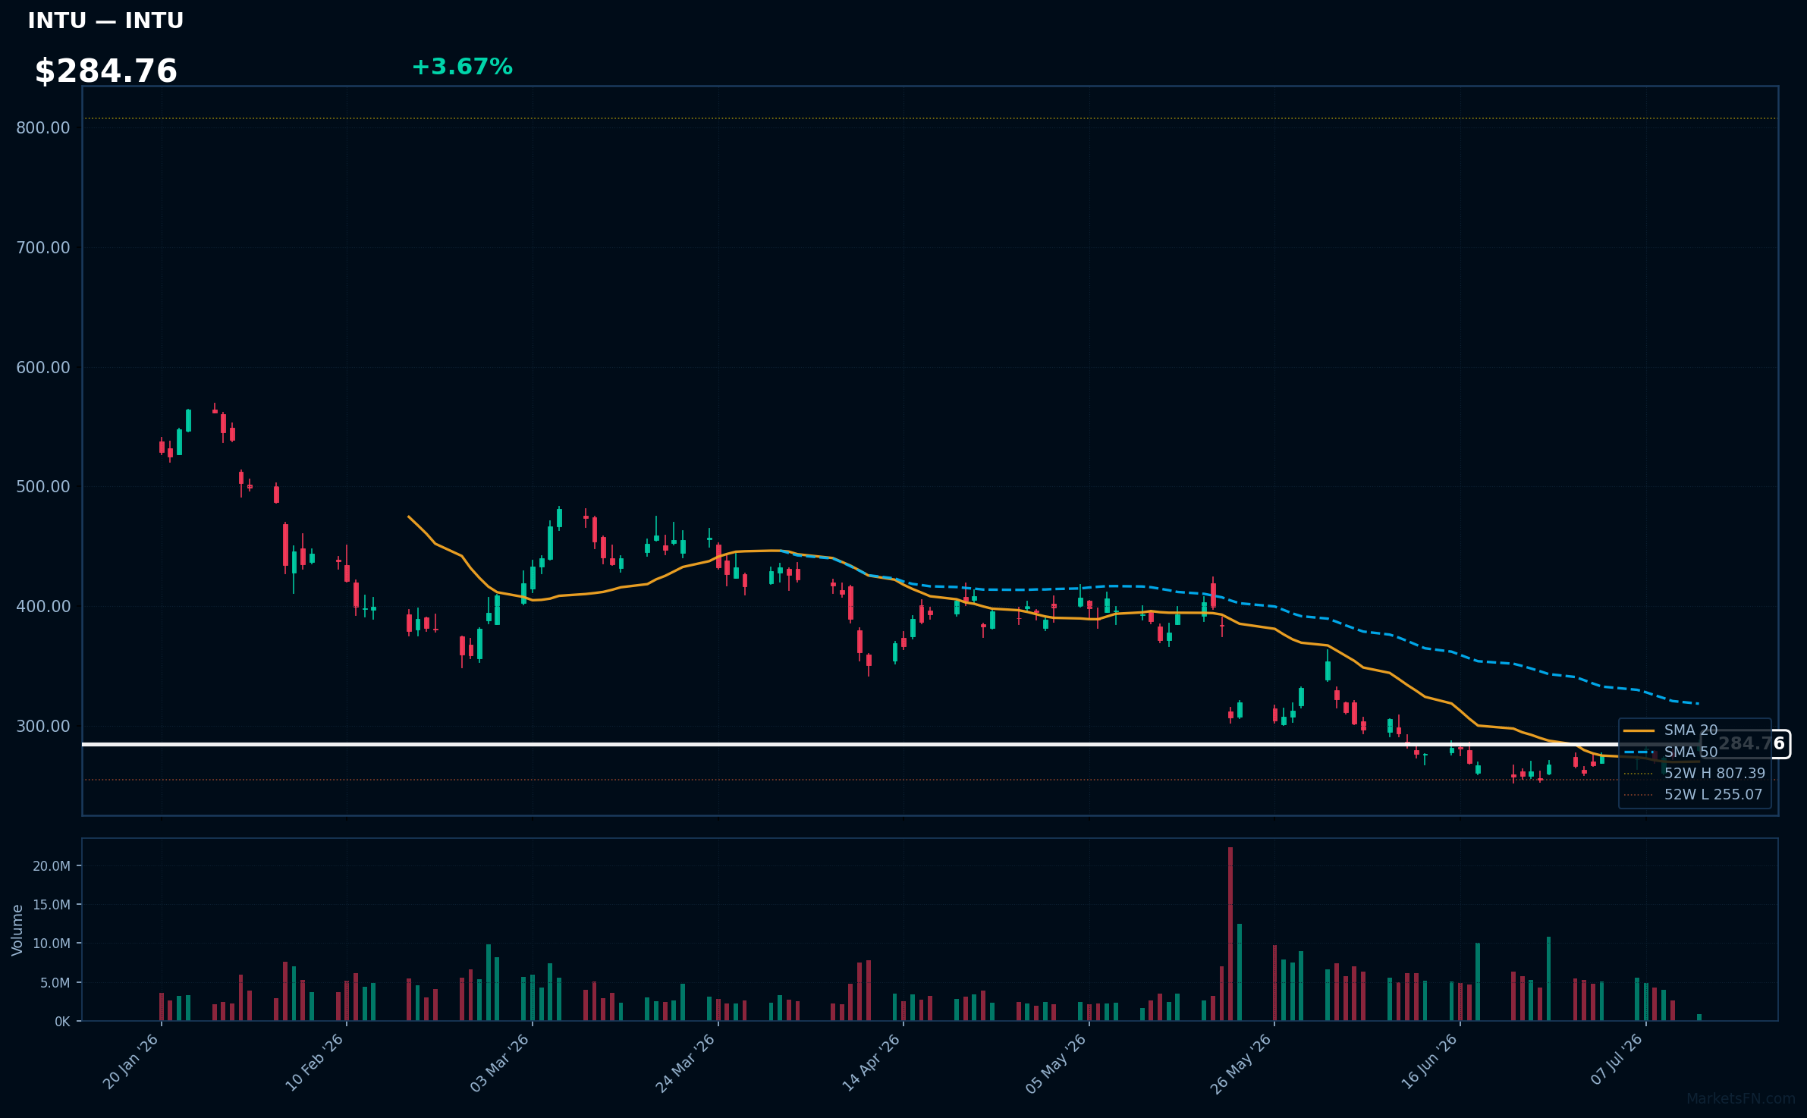Click the 24 Mar '26 date label
Viewport: 1807px width, 1118px height.
pos(687,1063)
